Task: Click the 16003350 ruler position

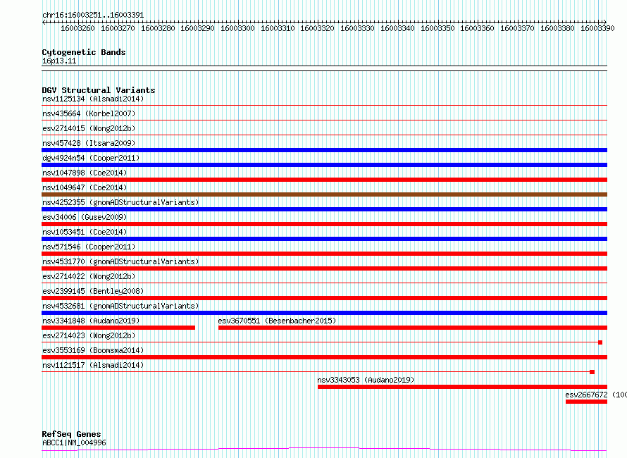Action: click(437, 28)
